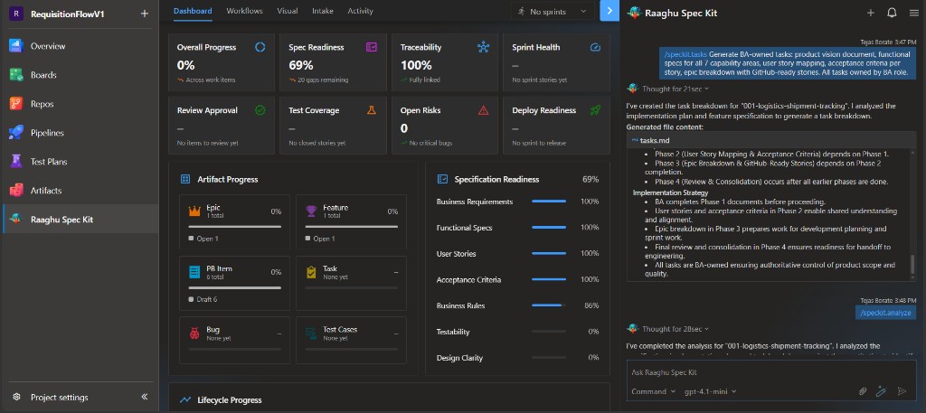Click the Traceability network icon

483,47
